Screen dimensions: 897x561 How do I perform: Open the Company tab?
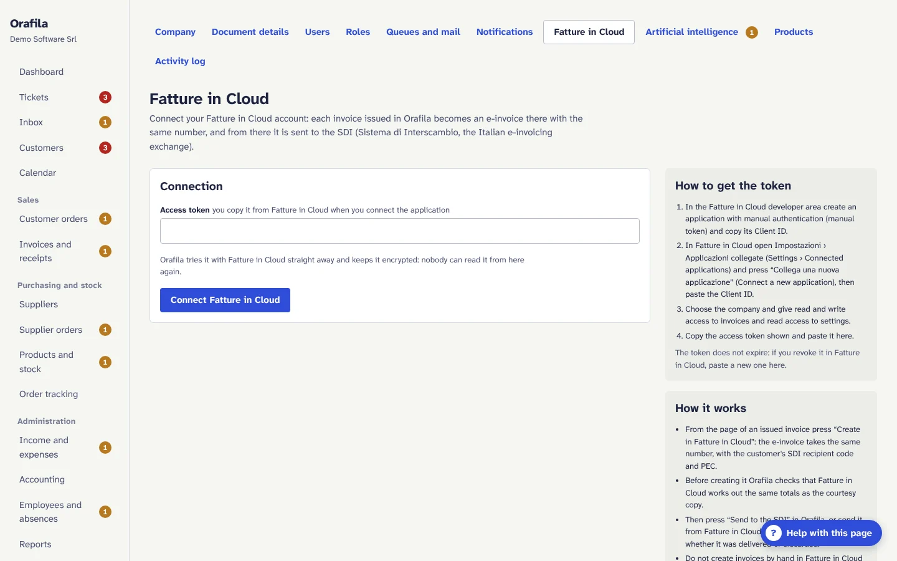(175, 32)
